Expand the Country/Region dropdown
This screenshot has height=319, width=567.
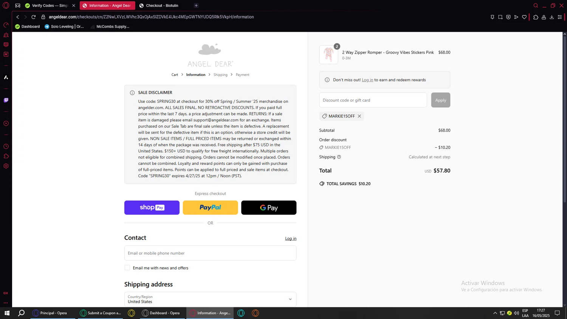click(210, 299)
